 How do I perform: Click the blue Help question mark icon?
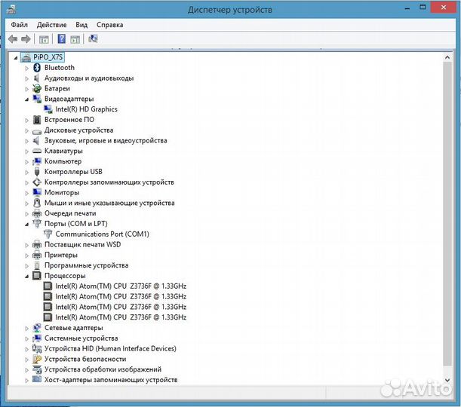[61, 38]
